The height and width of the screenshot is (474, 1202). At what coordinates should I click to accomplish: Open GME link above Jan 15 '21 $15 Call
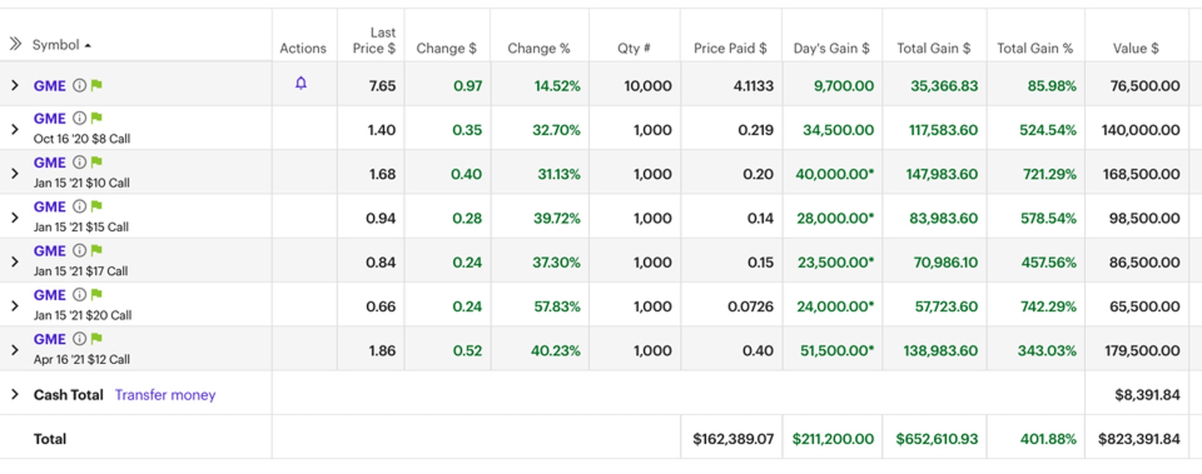49,206
